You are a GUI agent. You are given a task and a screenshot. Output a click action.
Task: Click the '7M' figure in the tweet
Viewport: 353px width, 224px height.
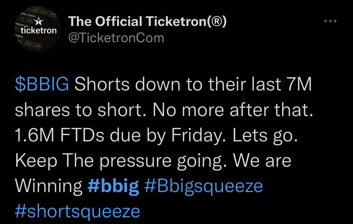click(299, 84)
